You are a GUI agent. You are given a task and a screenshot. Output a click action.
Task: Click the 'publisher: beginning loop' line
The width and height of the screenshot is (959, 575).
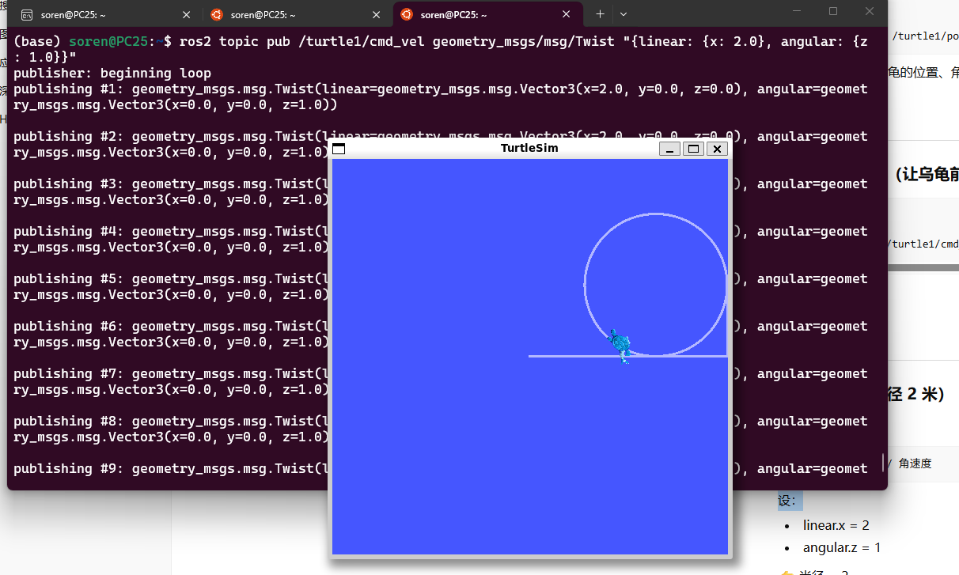point(112,73)
